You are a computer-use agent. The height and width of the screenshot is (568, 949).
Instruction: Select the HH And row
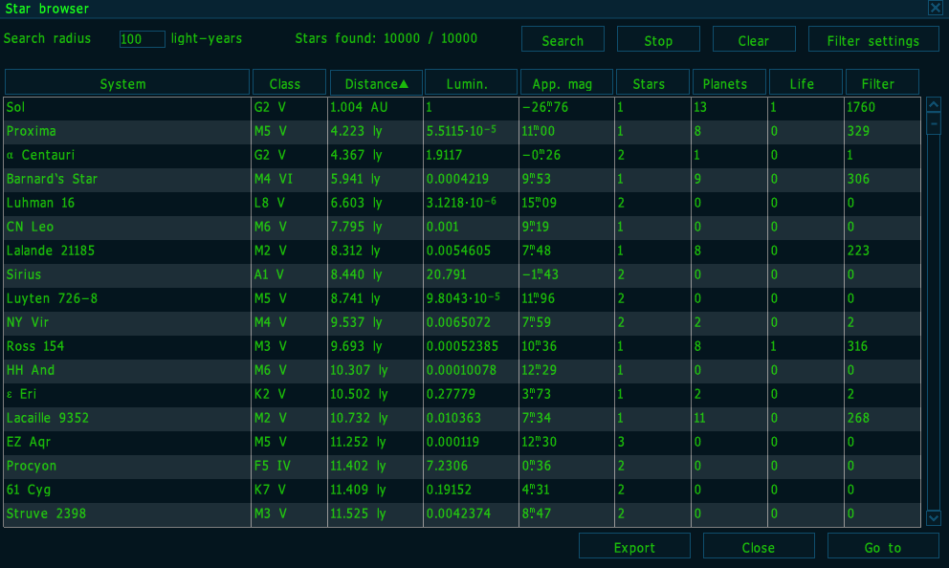462,370
